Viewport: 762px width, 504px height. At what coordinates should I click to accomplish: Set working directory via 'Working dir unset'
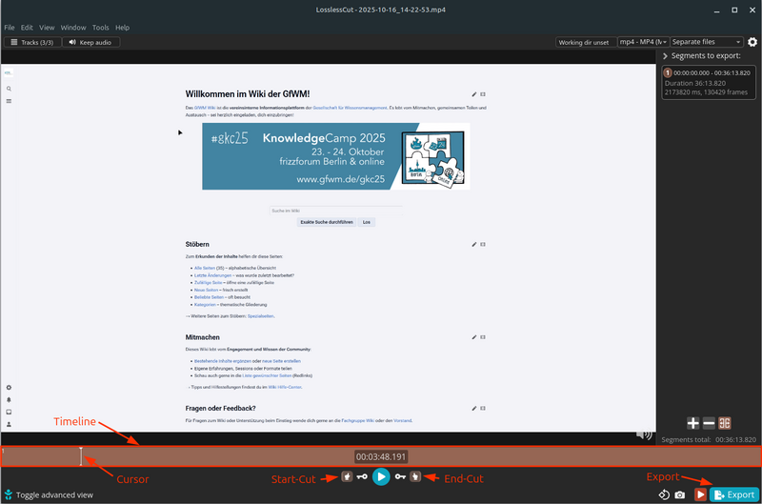[x=584, y=42]
